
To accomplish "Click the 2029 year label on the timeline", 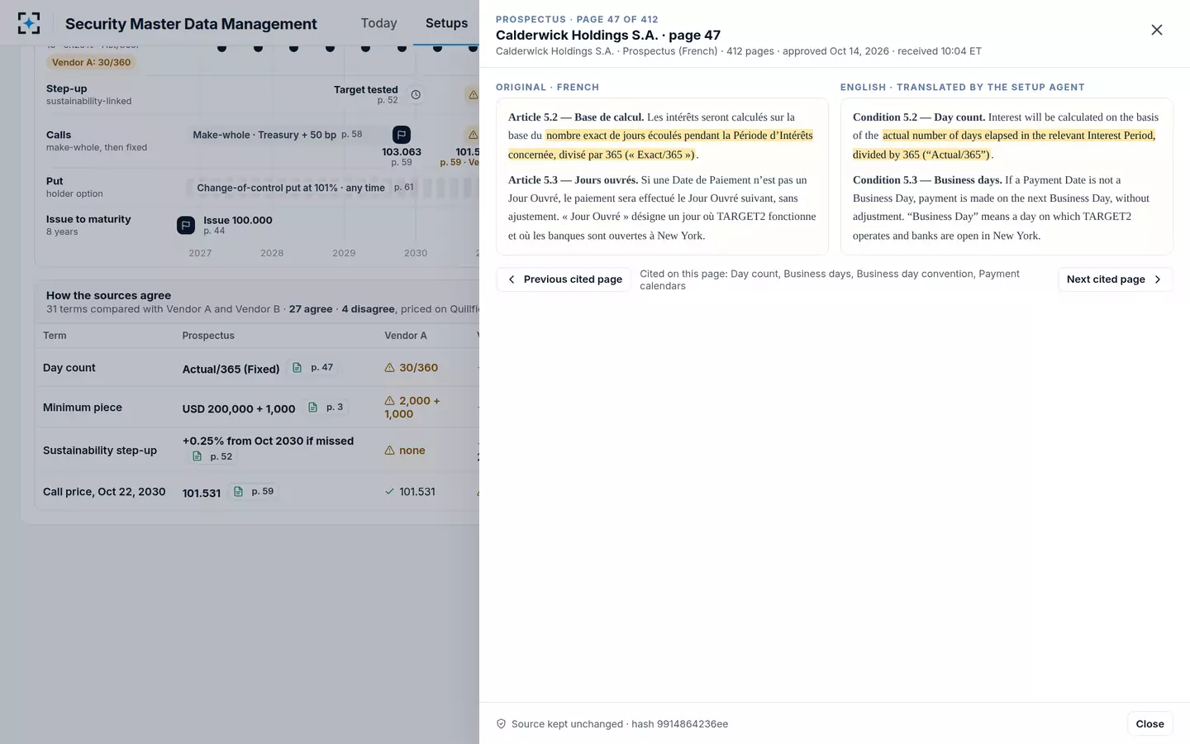I will (344, 253).
